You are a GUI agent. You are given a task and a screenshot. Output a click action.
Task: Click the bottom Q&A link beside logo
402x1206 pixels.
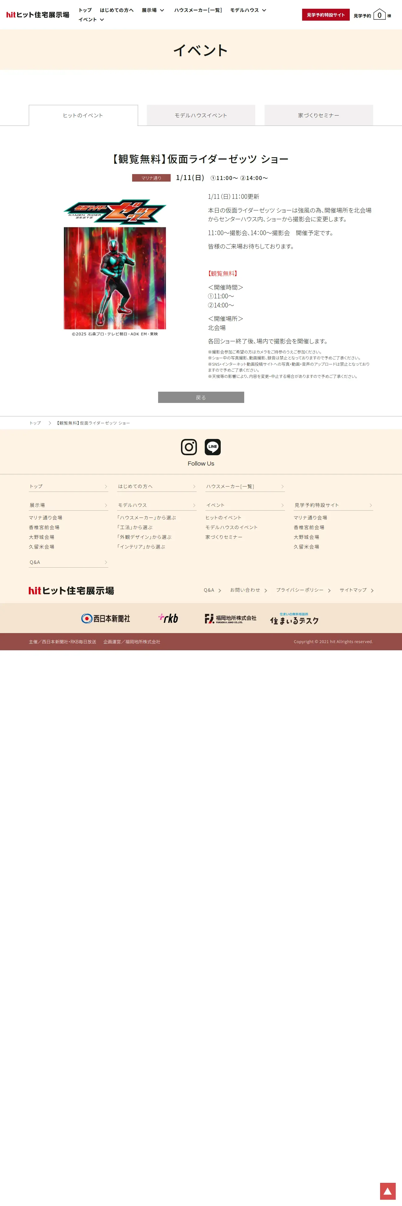(x=213, y=590)
